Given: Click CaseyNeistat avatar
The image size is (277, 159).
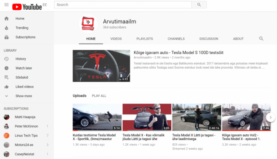Looking at the screenshot, I should click(x=6, y=154).
